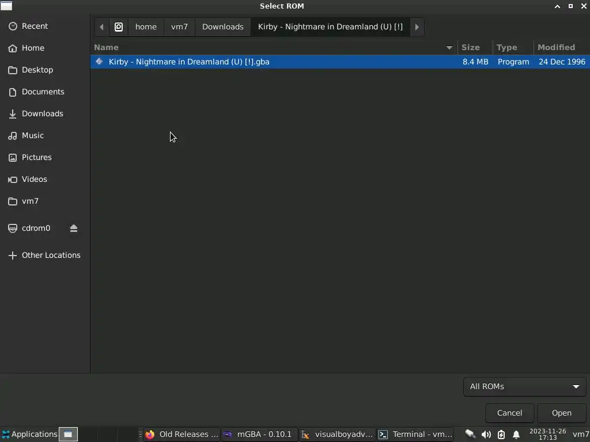Open the Music folder in sidebar
The height and width of the screenshot is (442, 590).
[x=45, y=135]
